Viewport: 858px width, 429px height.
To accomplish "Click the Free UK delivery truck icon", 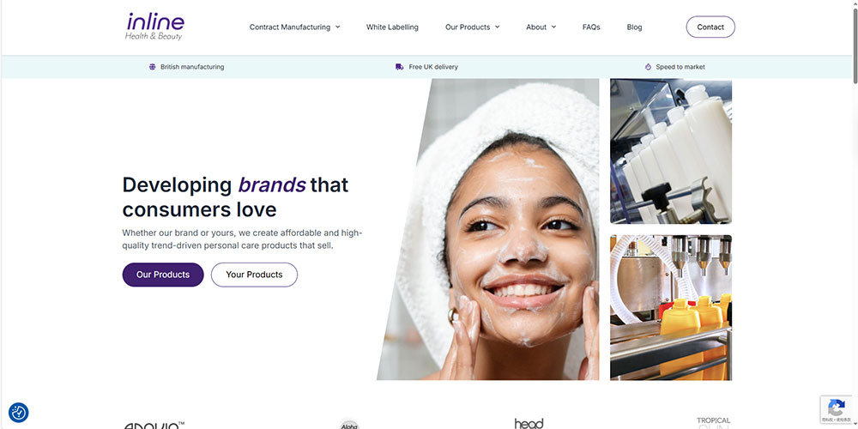I will 400,67.
